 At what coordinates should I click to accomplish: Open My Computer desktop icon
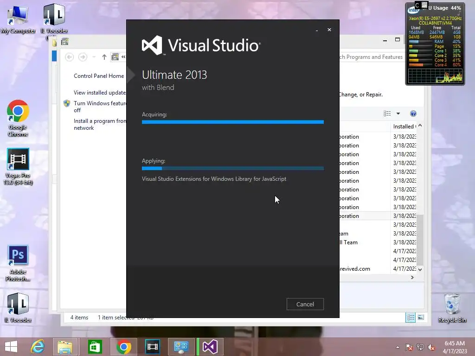(18, 19)
